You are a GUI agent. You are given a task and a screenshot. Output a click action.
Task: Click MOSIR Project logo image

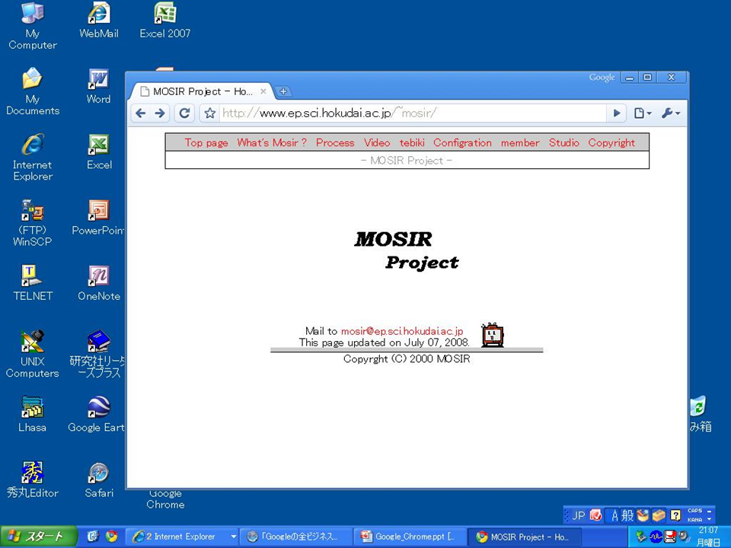(407, 250)
